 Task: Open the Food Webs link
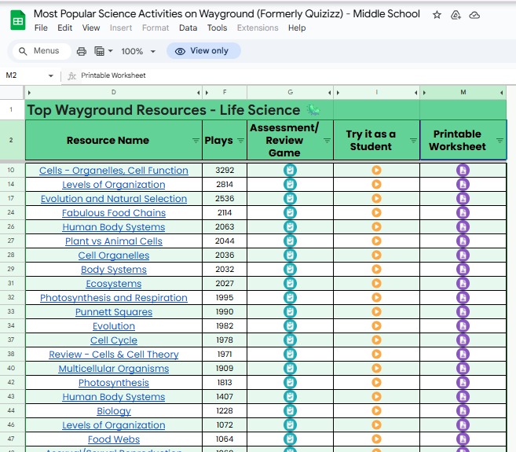coord(114,439)
